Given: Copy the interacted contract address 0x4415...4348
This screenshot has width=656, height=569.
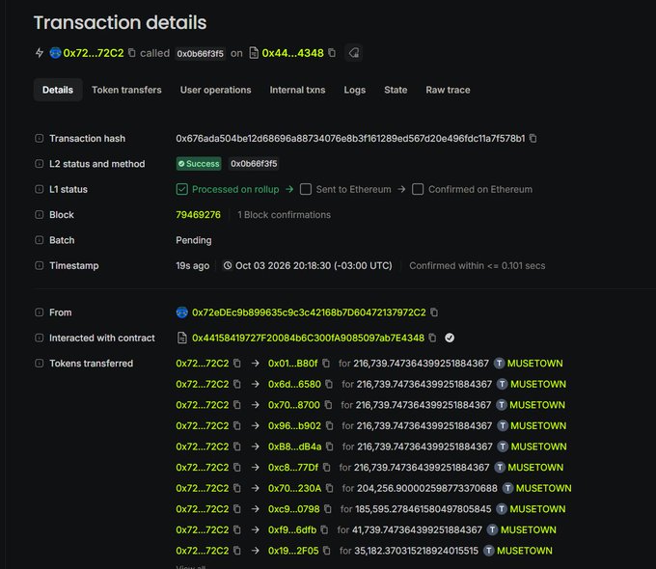Looking at the screenshot, I should 432,338.
